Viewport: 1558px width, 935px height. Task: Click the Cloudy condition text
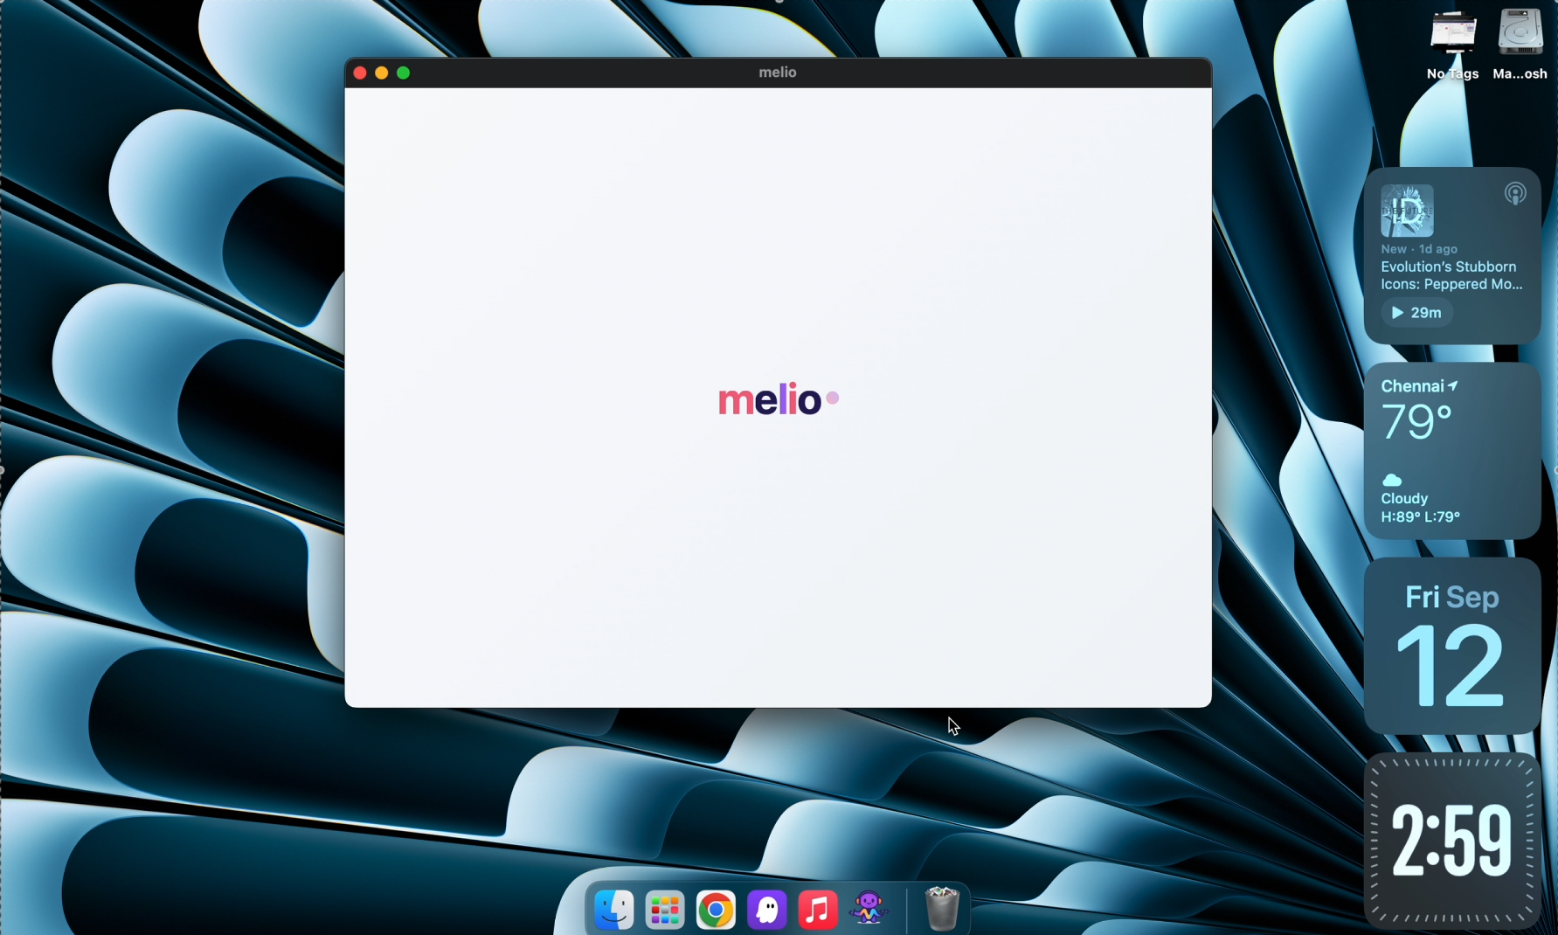1404,499
